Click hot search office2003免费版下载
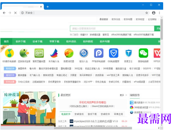Screen dimensions: 178x130 [121, 35]
